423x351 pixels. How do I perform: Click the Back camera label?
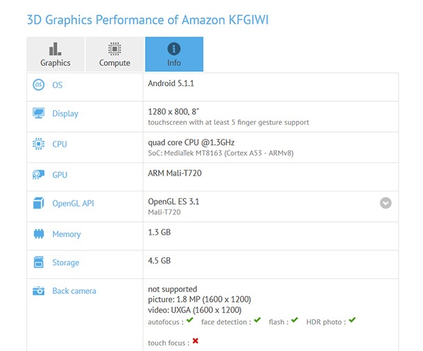pos(74,291)
